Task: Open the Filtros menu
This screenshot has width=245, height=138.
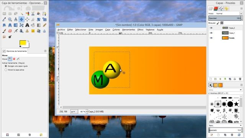Action: point(140,30)
